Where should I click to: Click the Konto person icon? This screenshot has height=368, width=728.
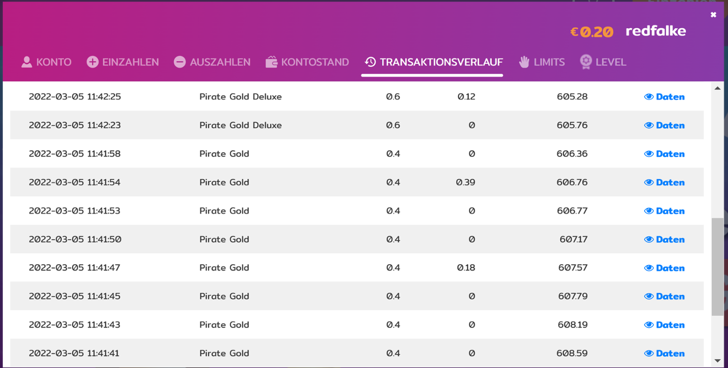click(27, 62)
